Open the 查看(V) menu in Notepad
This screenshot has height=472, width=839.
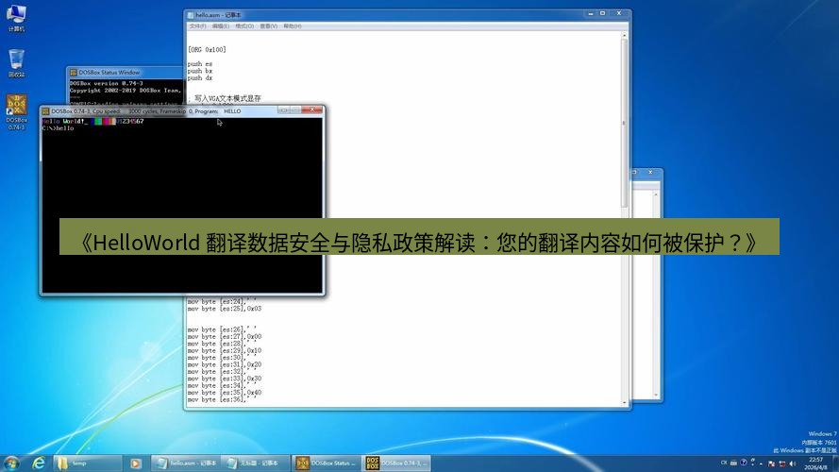(x=269, y=26)
